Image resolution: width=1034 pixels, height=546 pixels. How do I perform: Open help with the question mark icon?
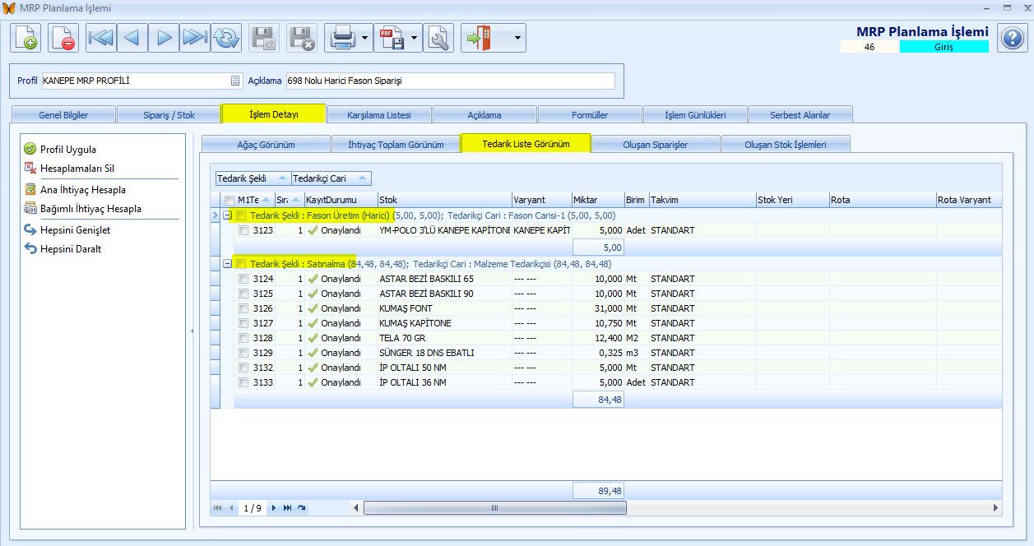pos(1011,38)
